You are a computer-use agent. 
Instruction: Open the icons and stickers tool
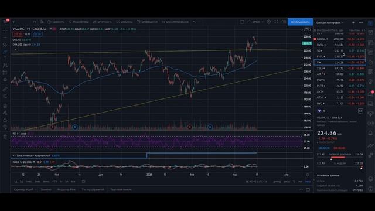pos(5,80)
